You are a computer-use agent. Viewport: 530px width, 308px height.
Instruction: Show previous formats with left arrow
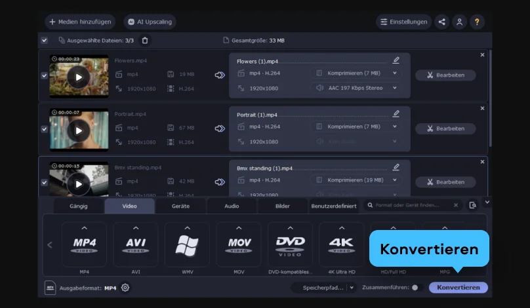(50, 245)
